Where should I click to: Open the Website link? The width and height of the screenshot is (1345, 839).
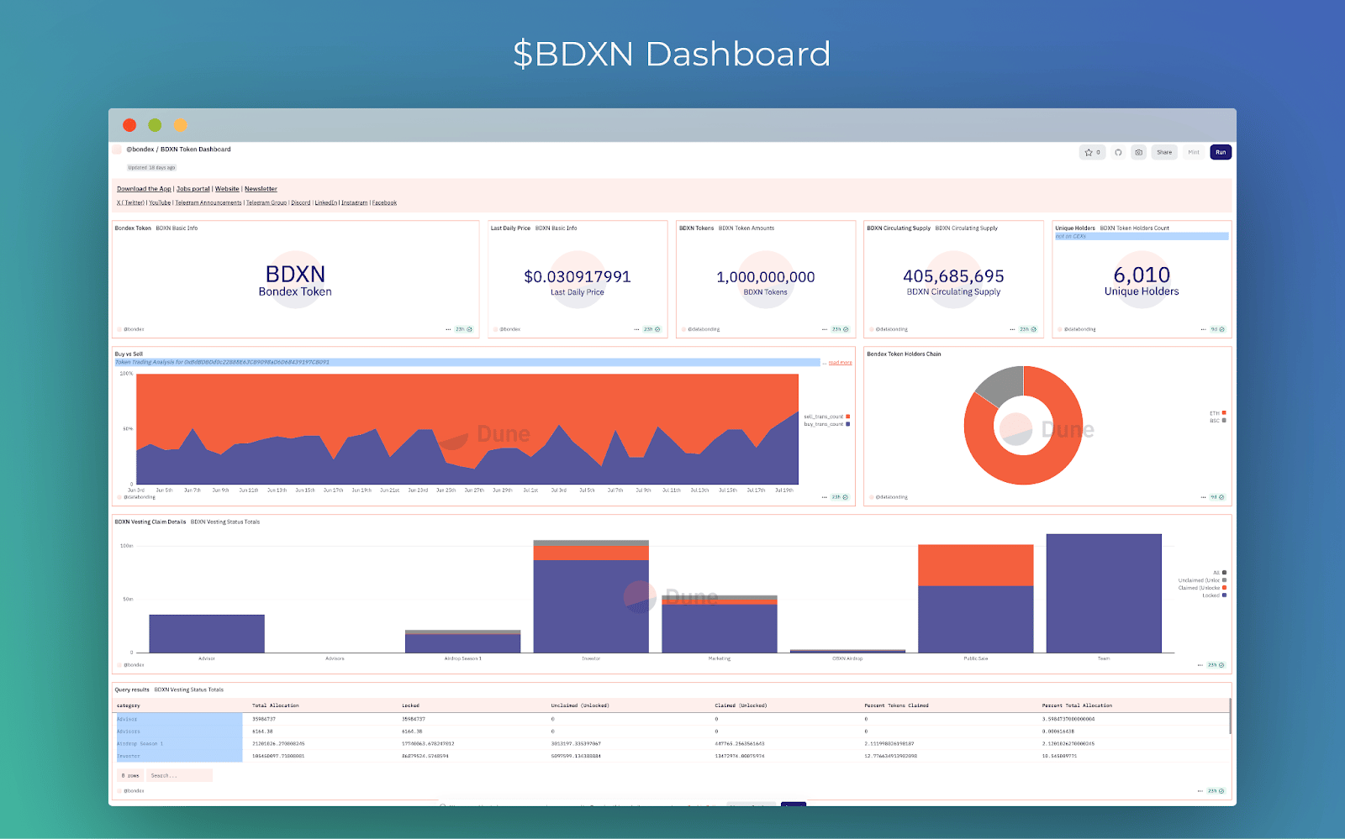pos(227,189)
